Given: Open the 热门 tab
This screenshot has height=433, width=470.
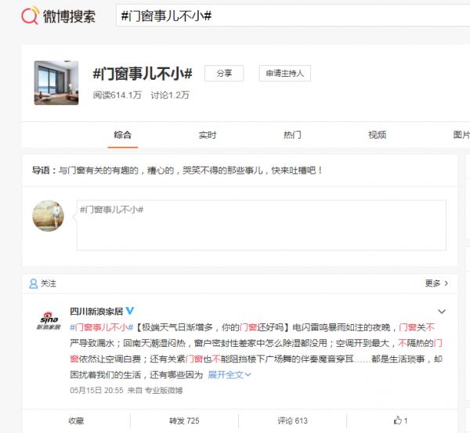Looking at the screenshot, I should [292, 135].
